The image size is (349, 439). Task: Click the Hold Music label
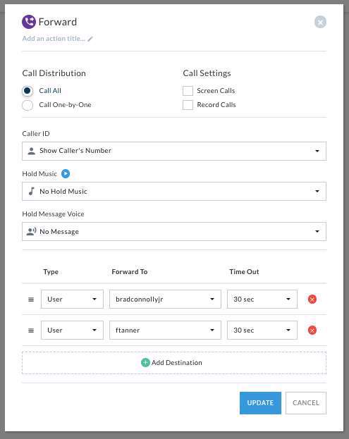(x=39, y=174)
